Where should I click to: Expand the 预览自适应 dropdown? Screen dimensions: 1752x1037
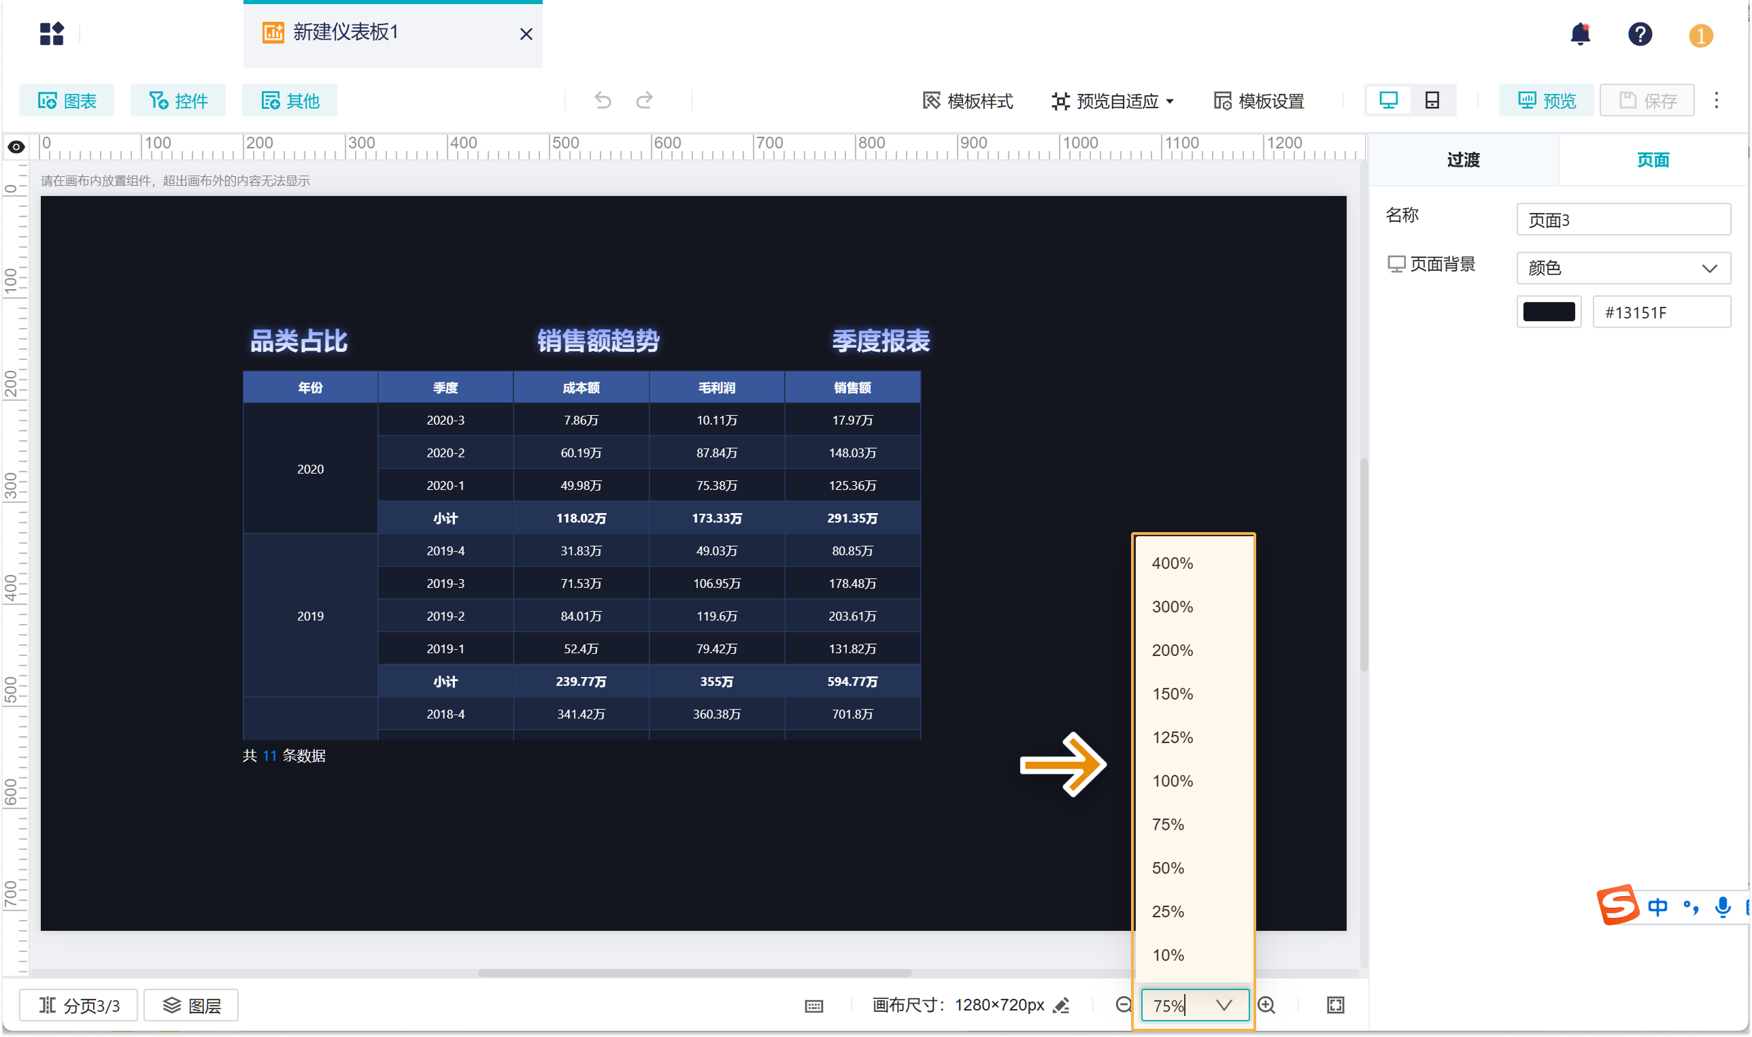pyautogui.click(x=1113, y=101)
